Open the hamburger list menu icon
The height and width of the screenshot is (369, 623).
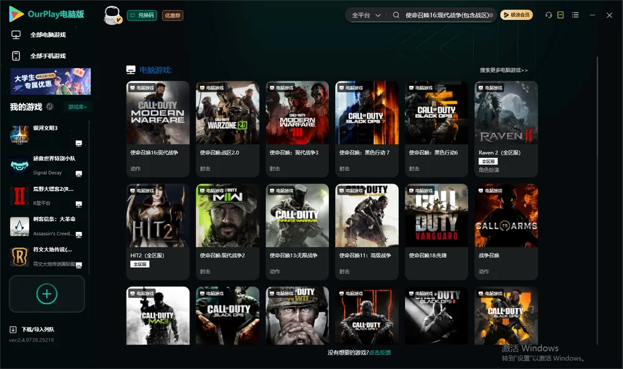tap(575, 15)
